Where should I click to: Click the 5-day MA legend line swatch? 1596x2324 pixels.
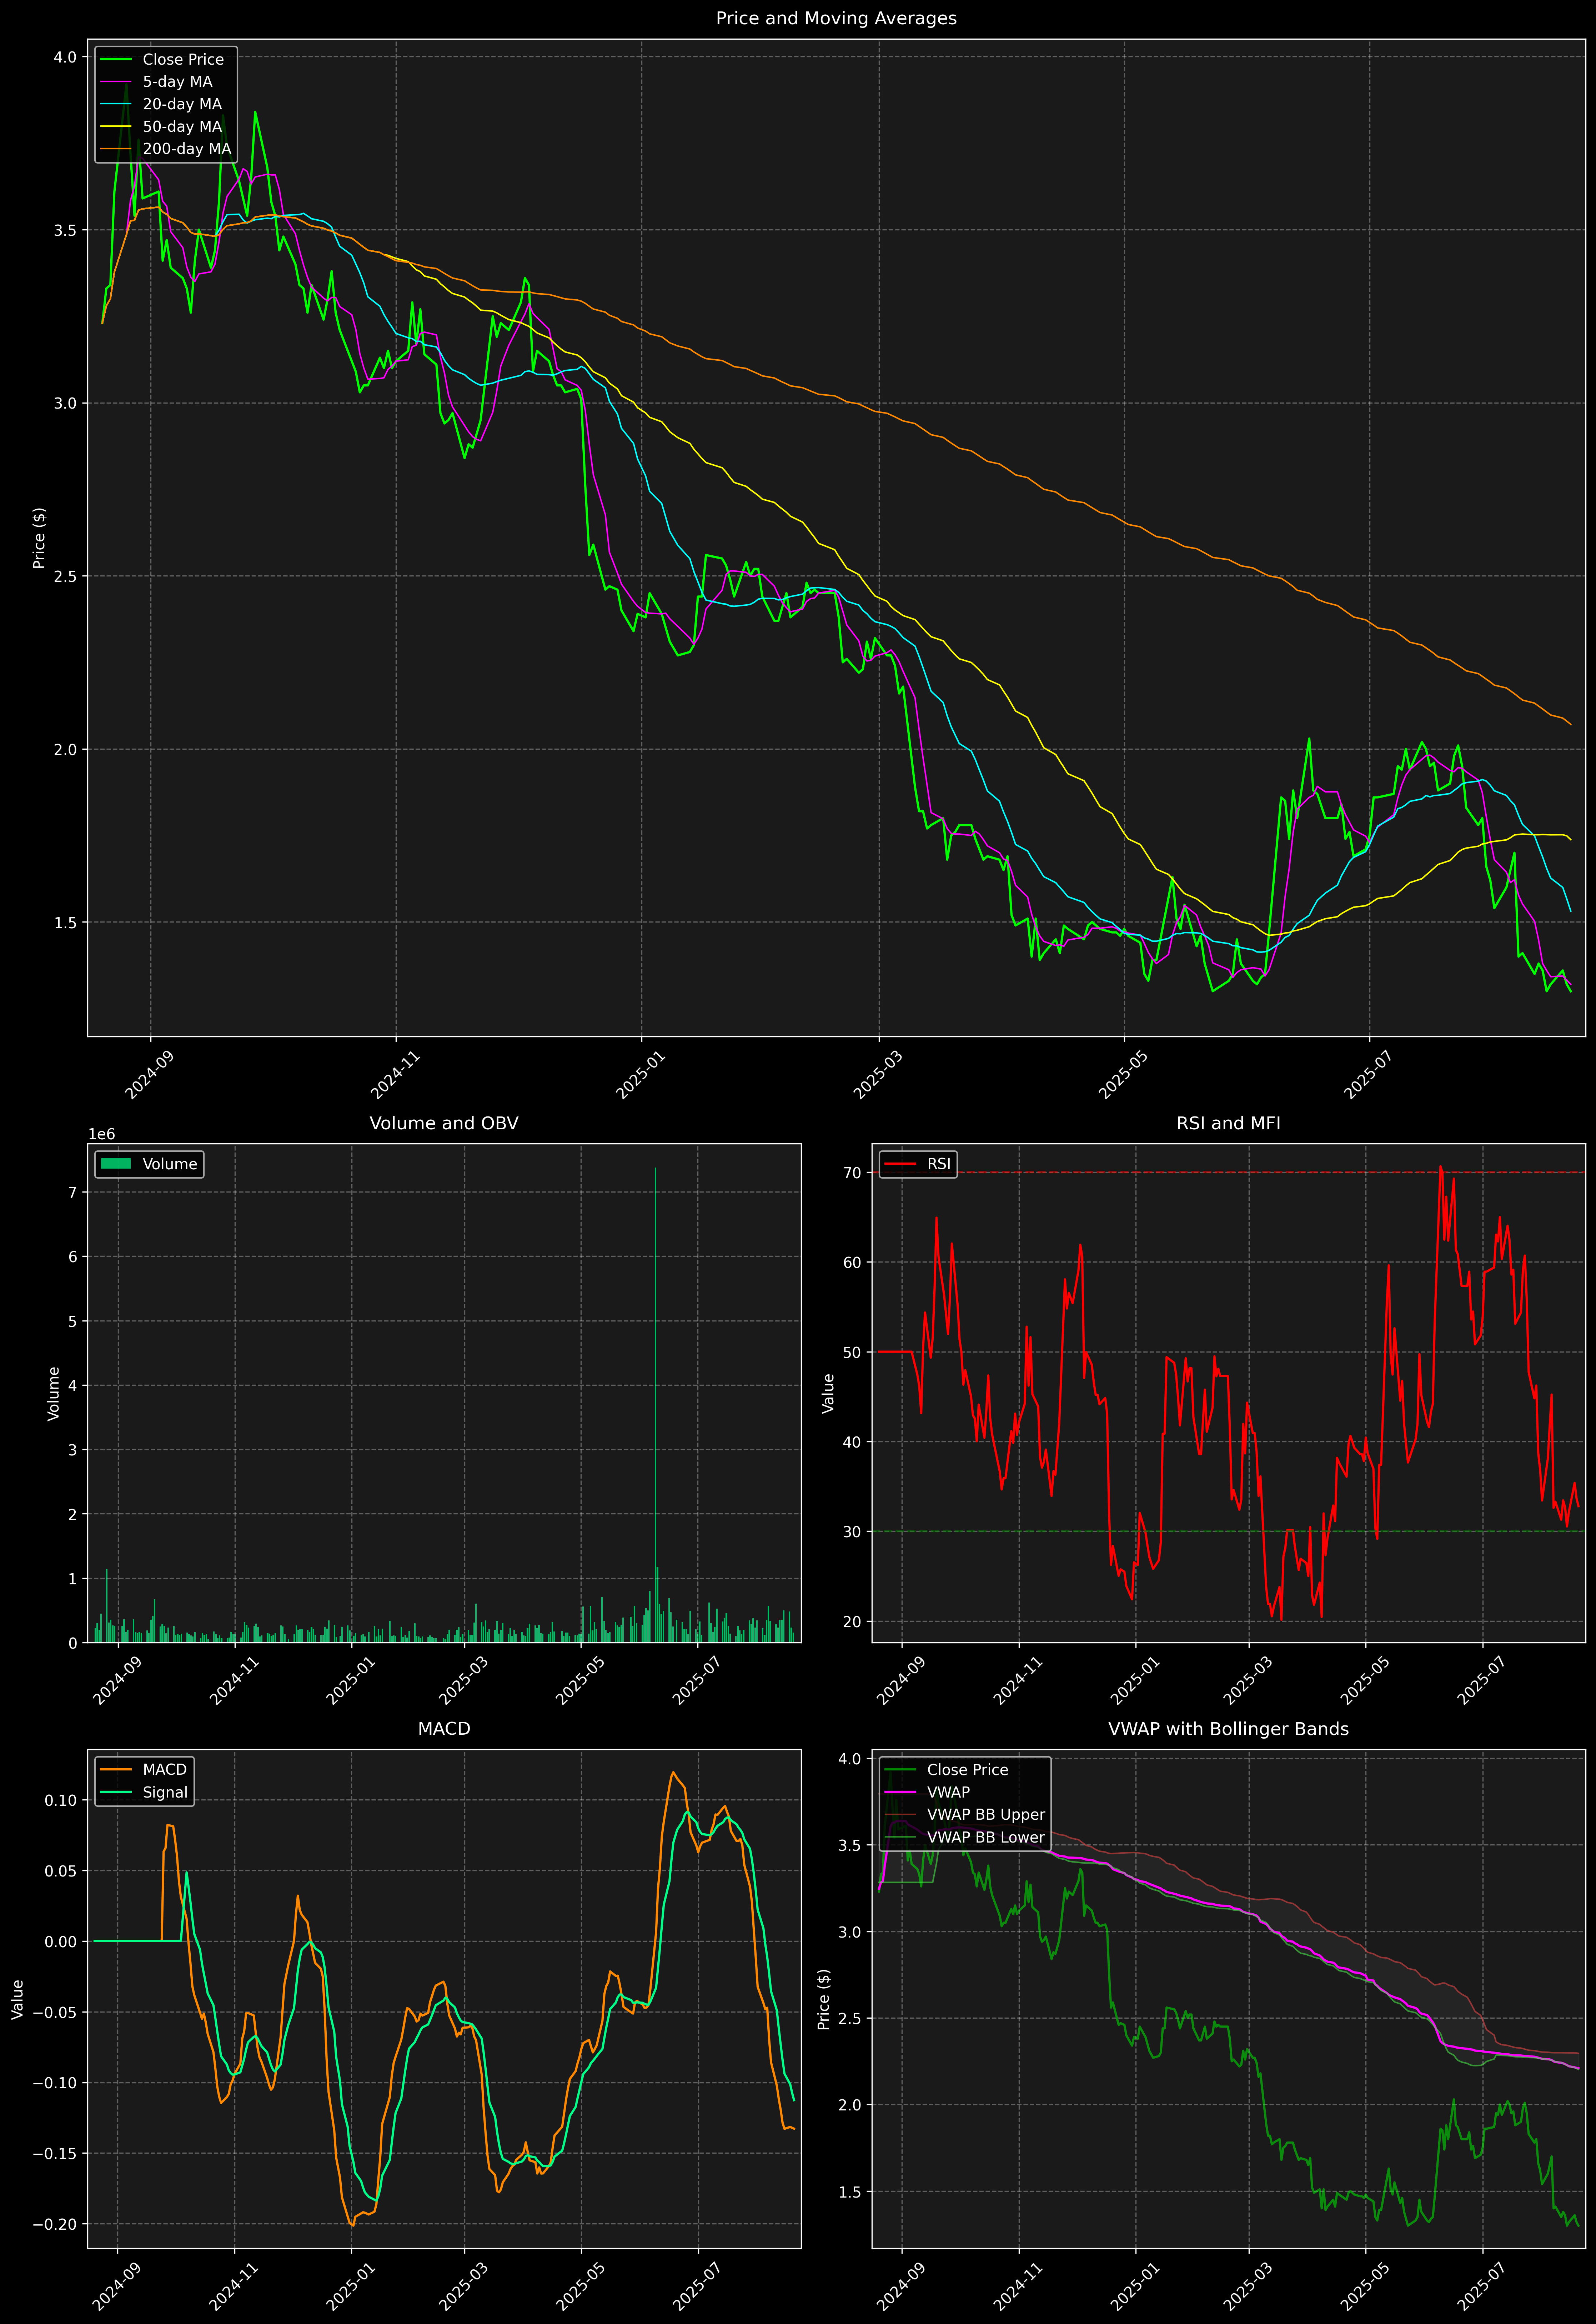(x=116, y=82)
